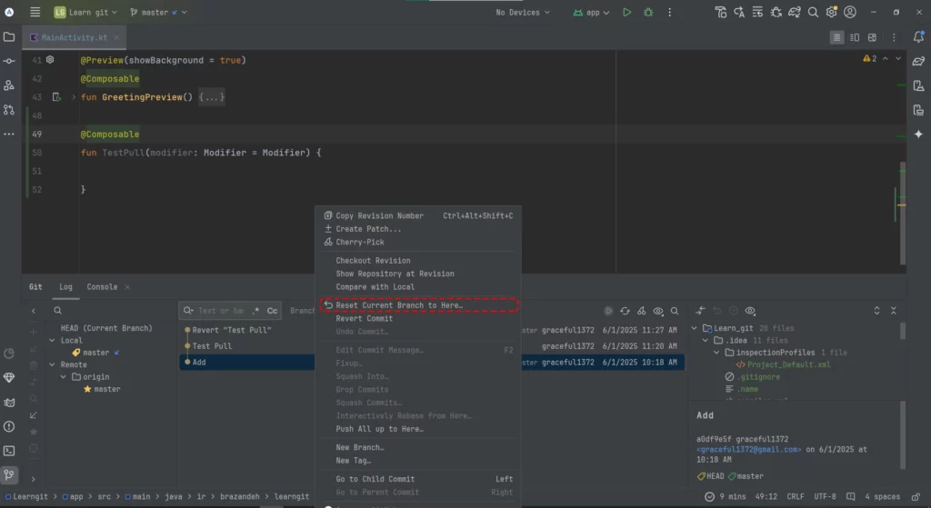Image resolution: width=931 pixels, height=508 pixels.
Task: Choose Cherry-Pick from context menu
Action: [x=418, y=242]
